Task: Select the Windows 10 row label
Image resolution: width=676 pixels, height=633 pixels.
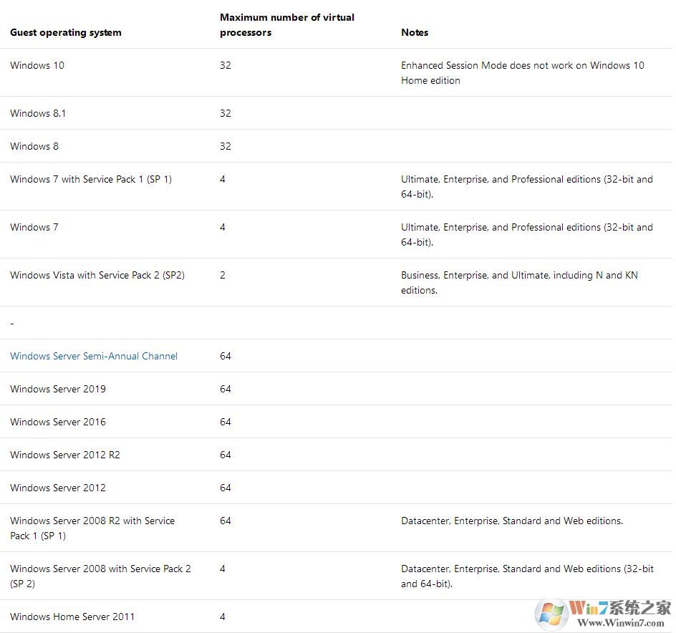Action: pos(37,65)
